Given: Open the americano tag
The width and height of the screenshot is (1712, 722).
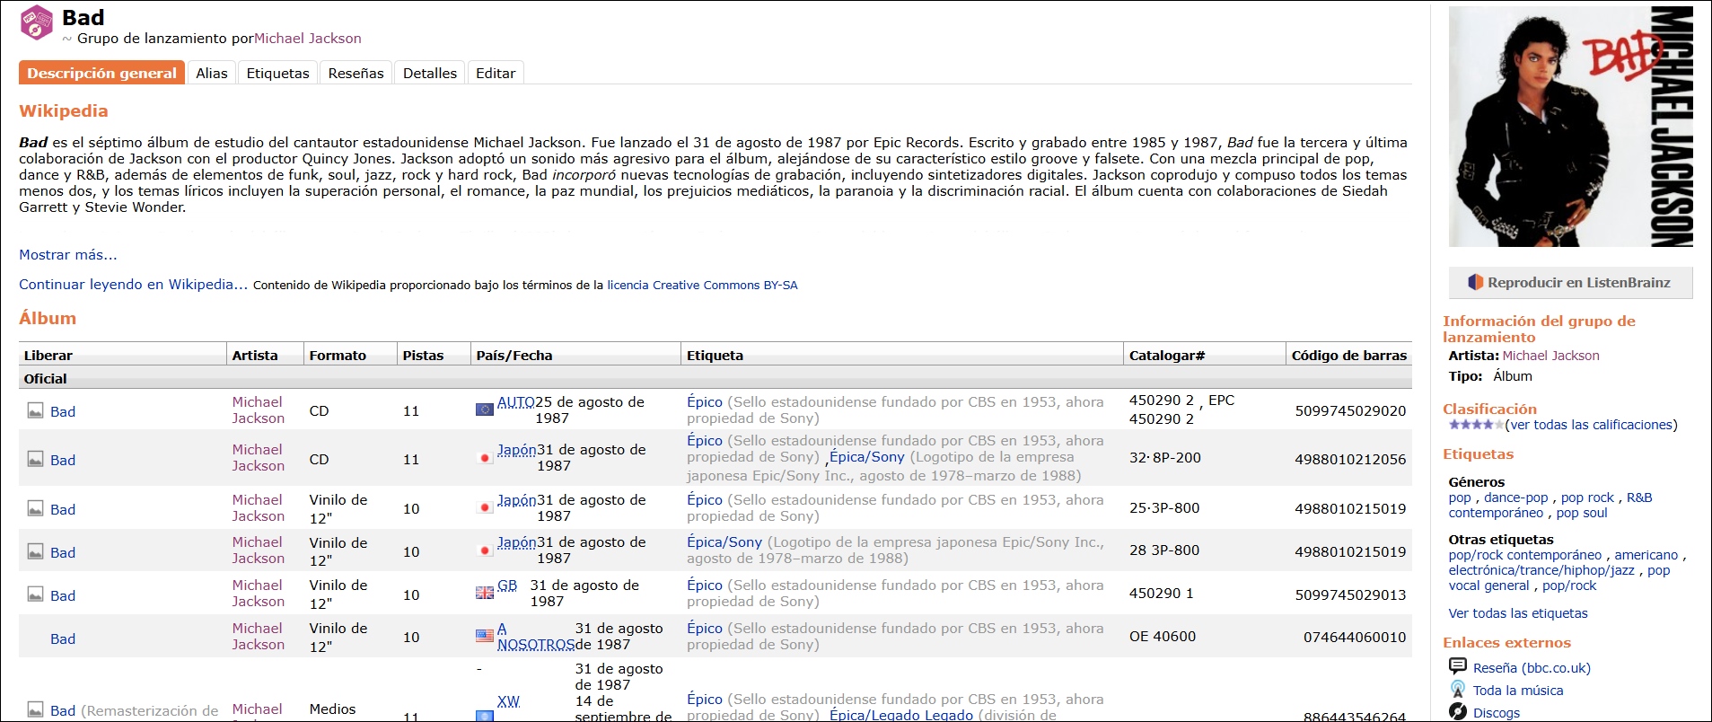Looking at the screenshot, I should click(1646, 555).
